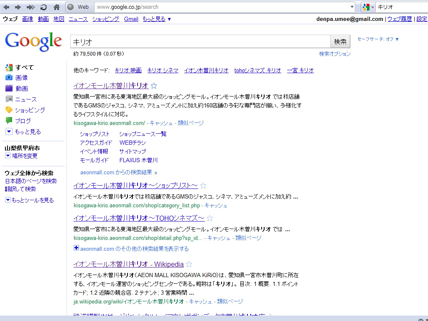Click the Web globe icon beside the address
The width and height of the screenshot is (428, 321).
70,7
